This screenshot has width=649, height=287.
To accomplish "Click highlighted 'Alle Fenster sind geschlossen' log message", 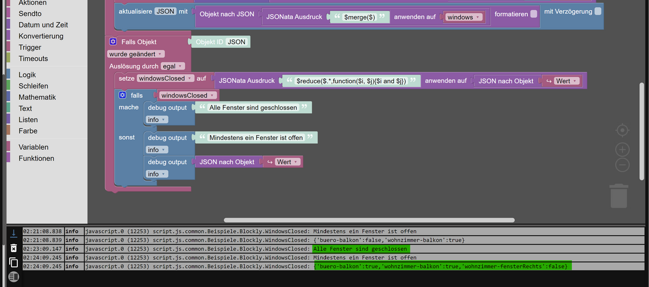I will click(361, 249).
